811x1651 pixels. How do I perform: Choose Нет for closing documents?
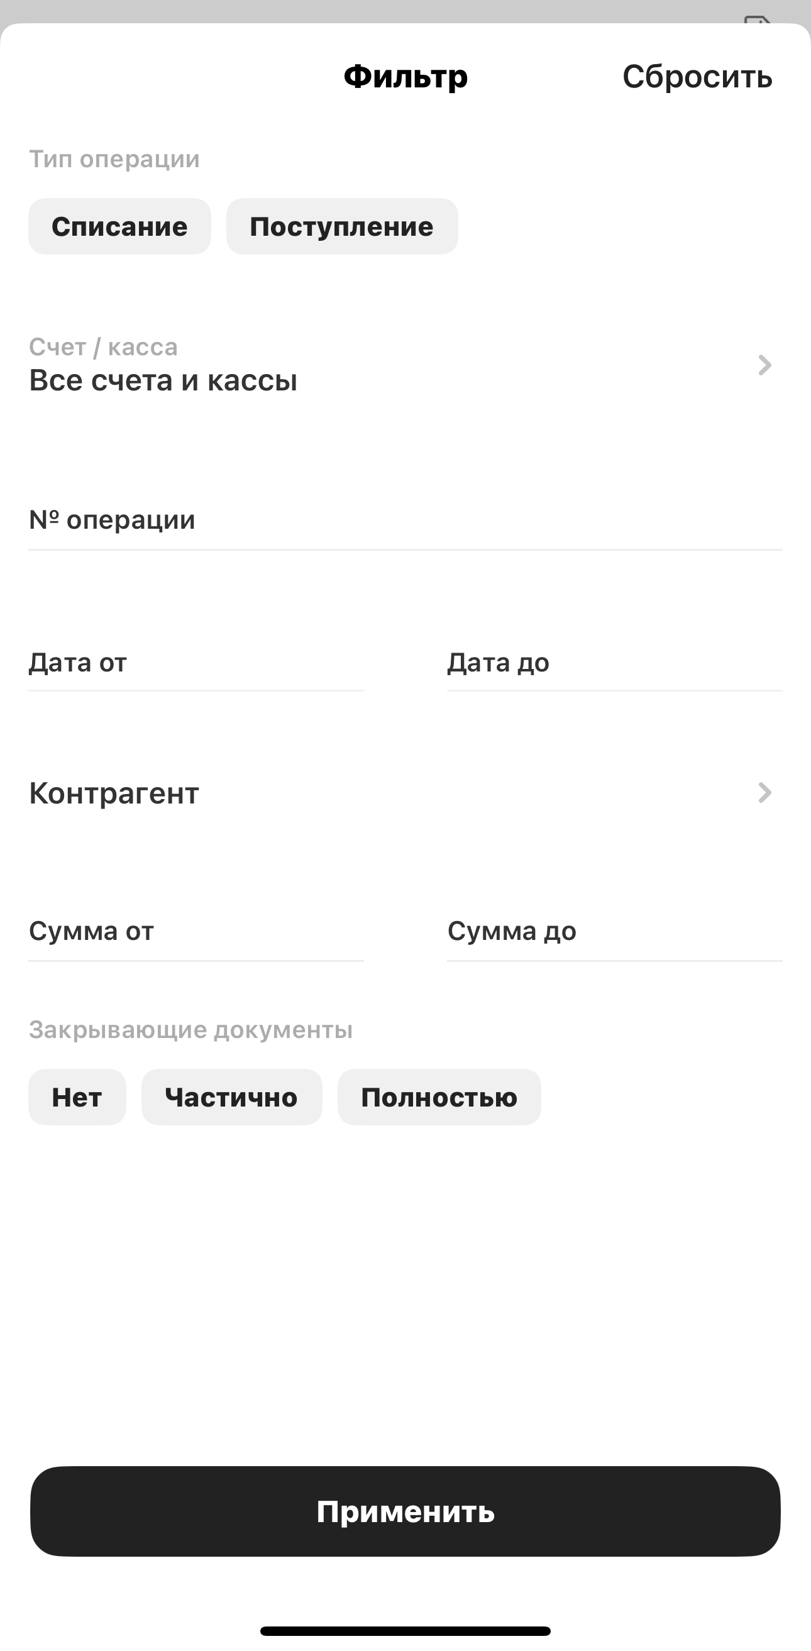click(x=77, y=1097)
